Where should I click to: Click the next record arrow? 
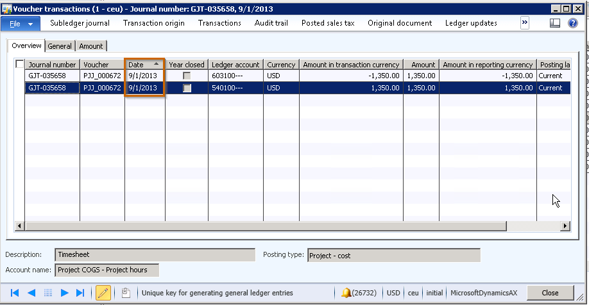64,293
